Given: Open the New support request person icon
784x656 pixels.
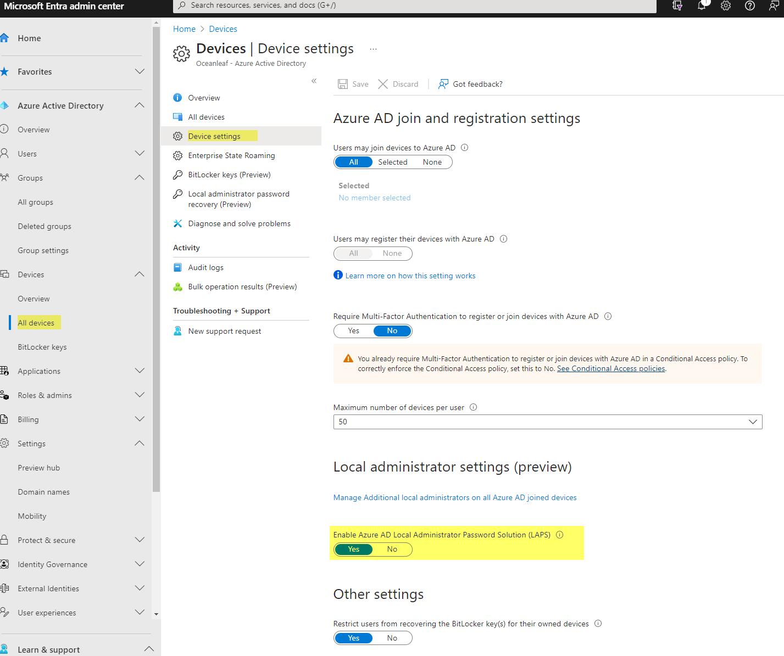Looking at the screenshot, I should tap(178, 330).
